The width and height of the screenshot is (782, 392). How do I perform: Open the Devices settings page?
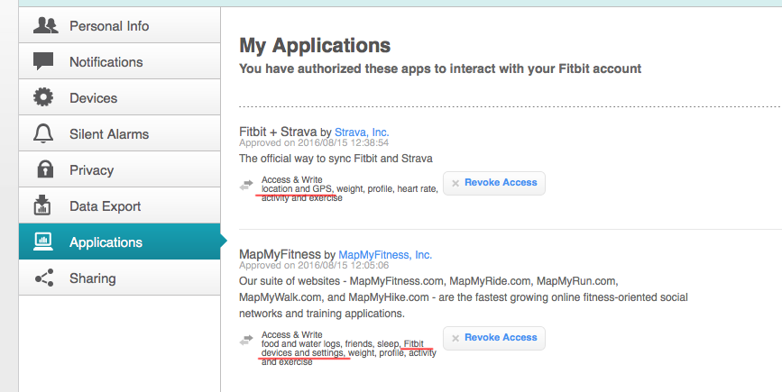click(x=120, y=97)
